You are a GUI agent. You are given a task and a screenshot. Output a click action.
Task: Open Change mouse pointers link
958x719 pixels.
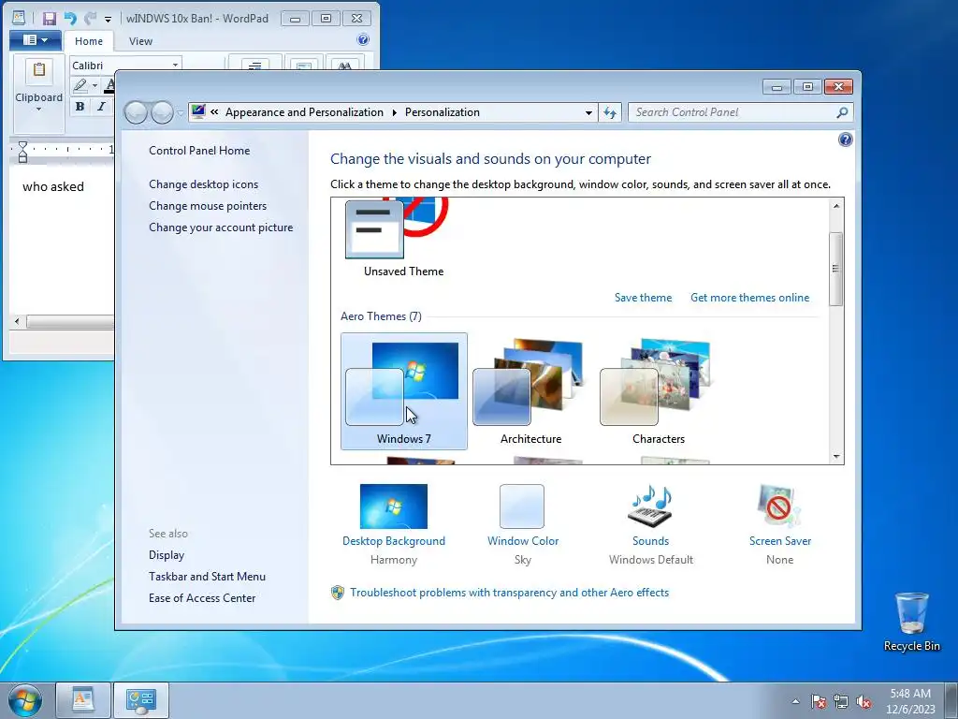tap(208, 206)
